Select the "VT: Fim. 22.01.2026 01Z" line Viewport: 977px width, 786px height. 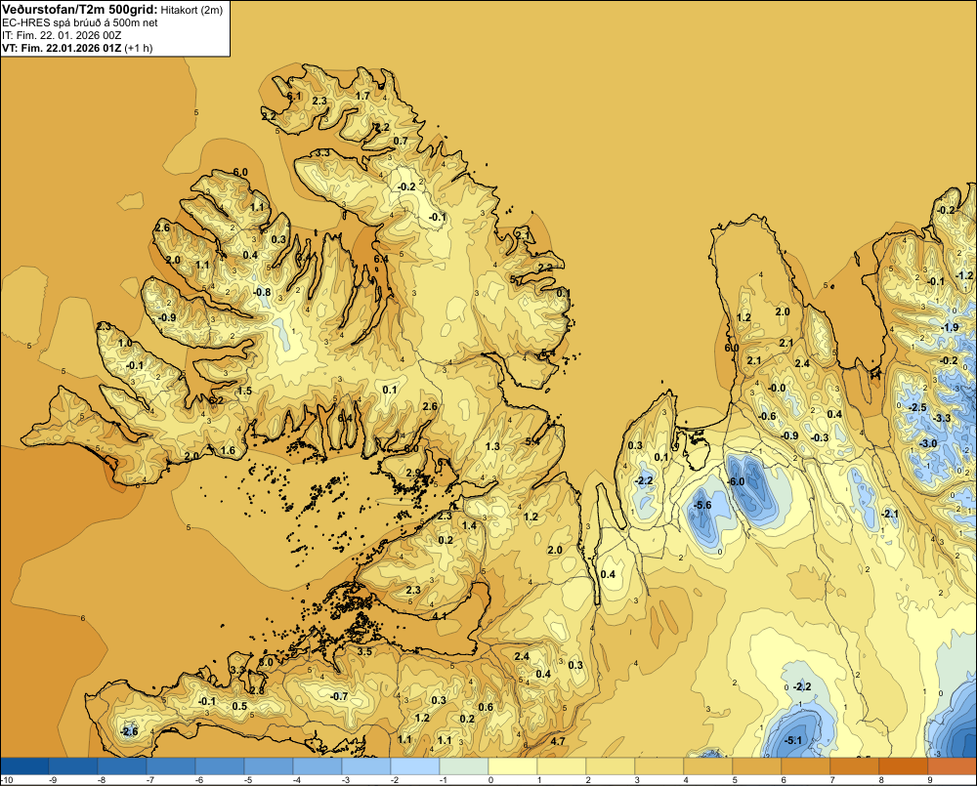(x=62, y=48)
